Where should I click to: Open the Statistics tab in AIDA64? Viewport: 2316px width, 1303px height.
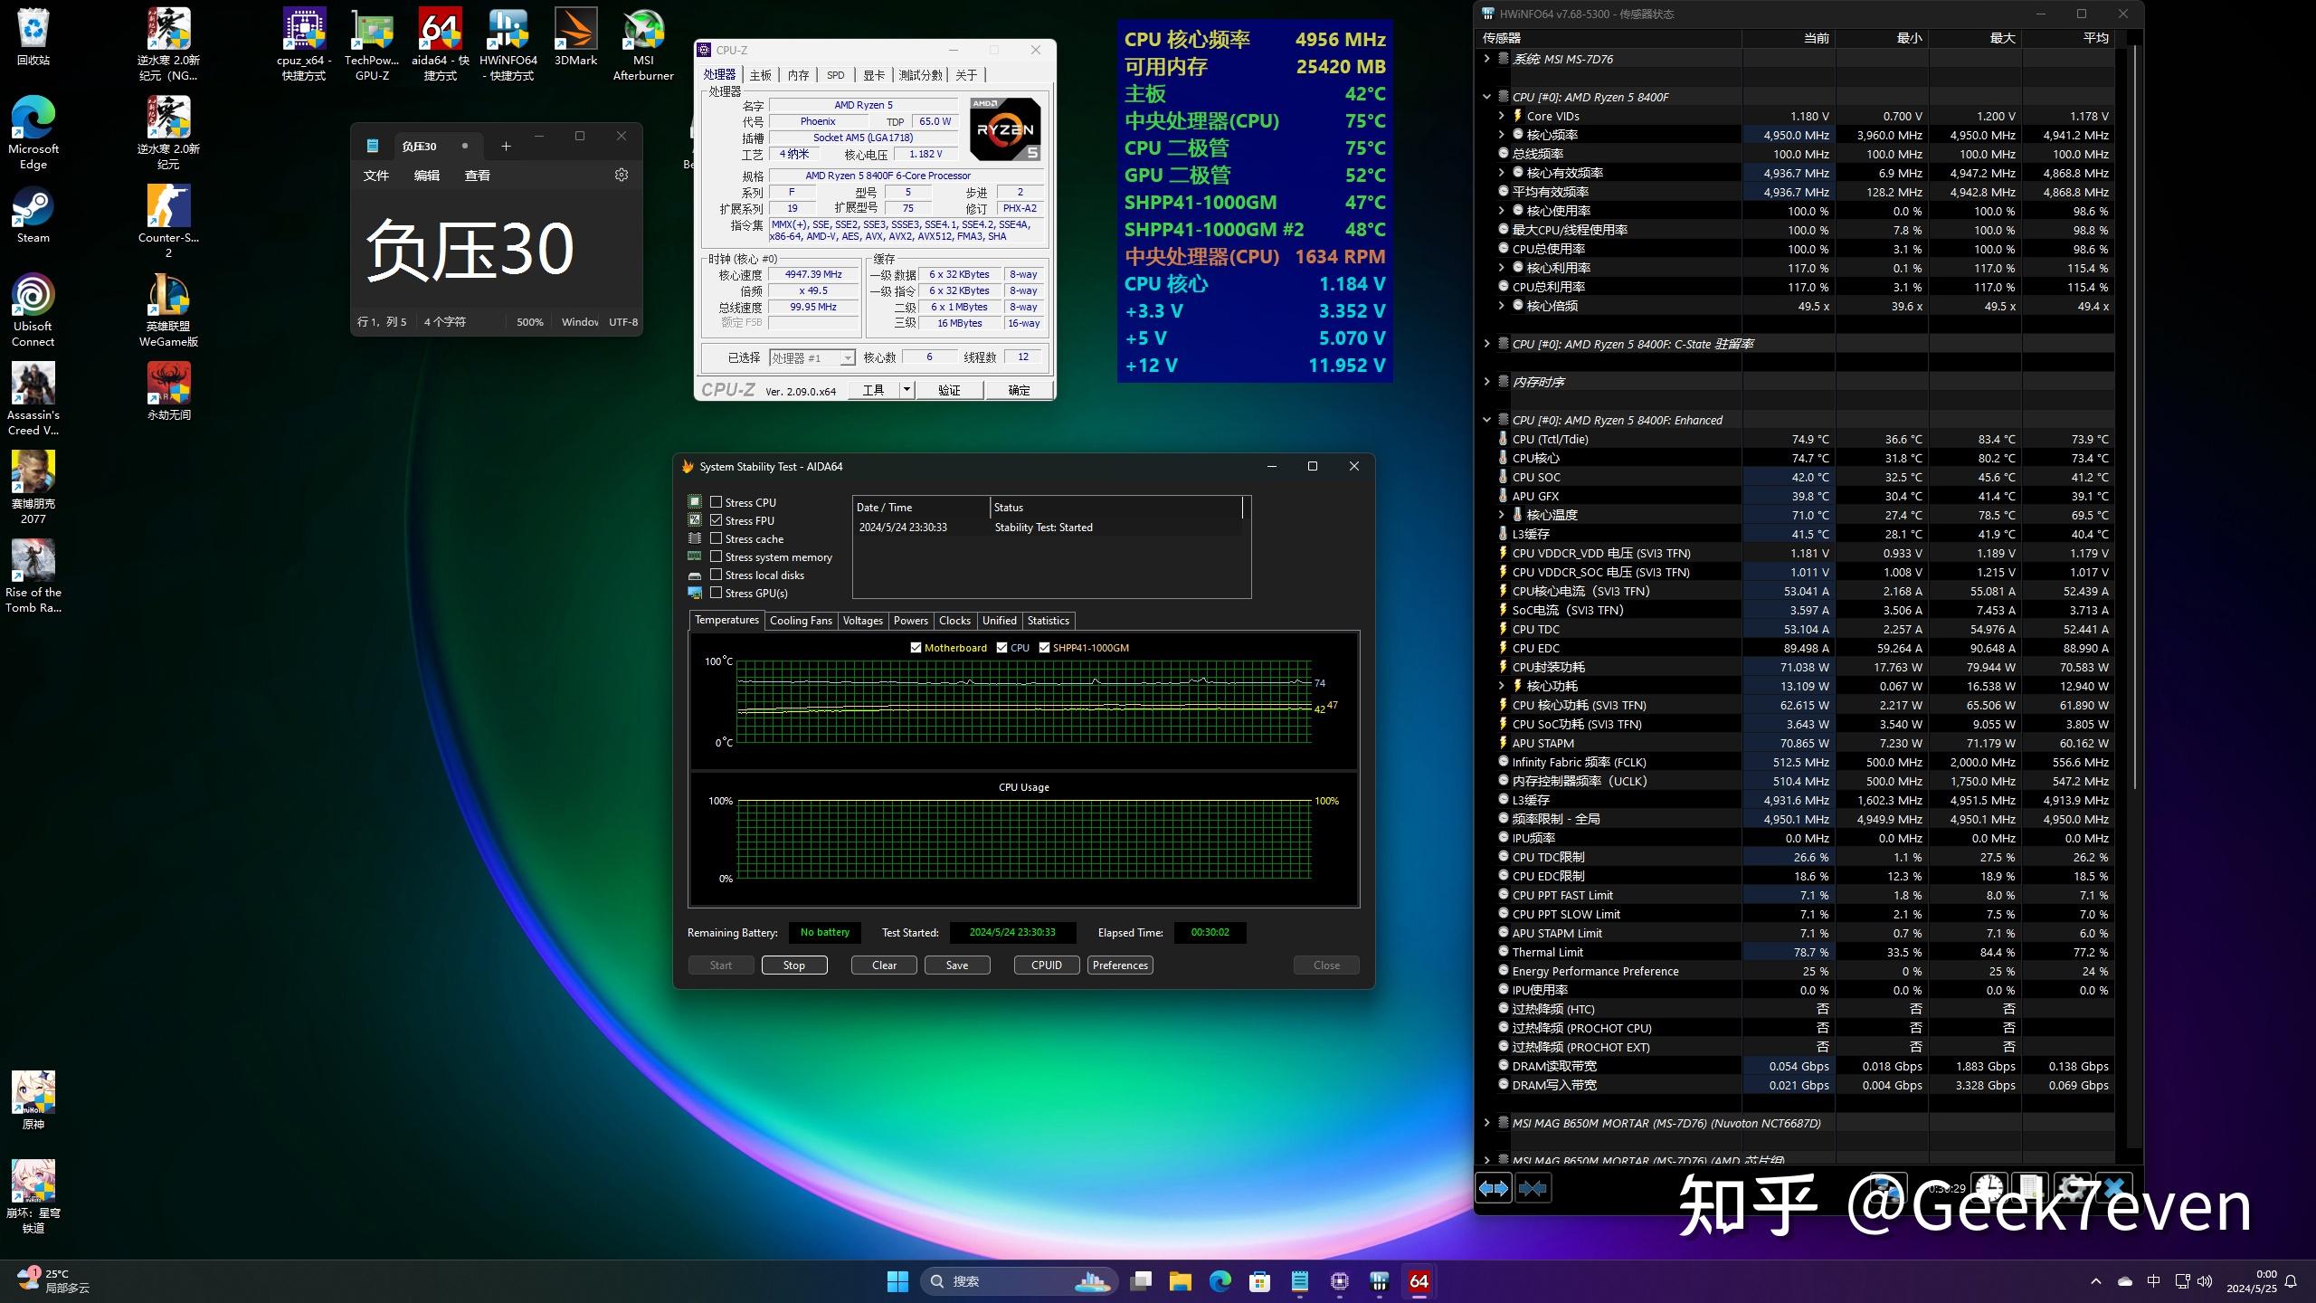(x=1048, y=621)
